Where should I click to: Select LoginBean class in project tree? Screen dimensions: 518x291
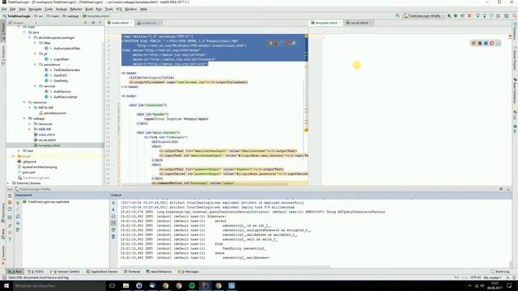coord(61,59)
